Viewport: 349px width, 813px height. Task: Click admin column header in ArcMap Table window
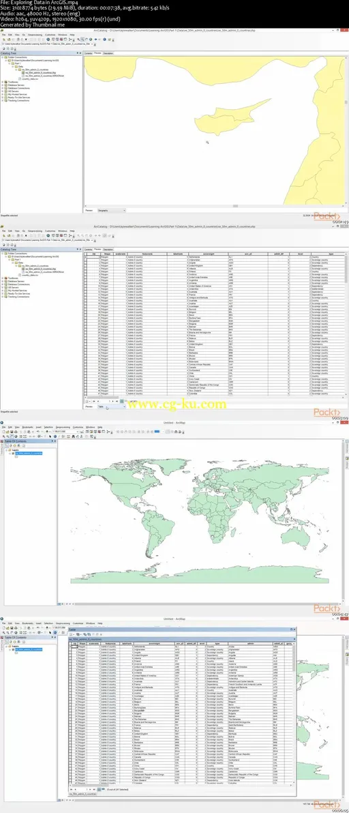251,643
